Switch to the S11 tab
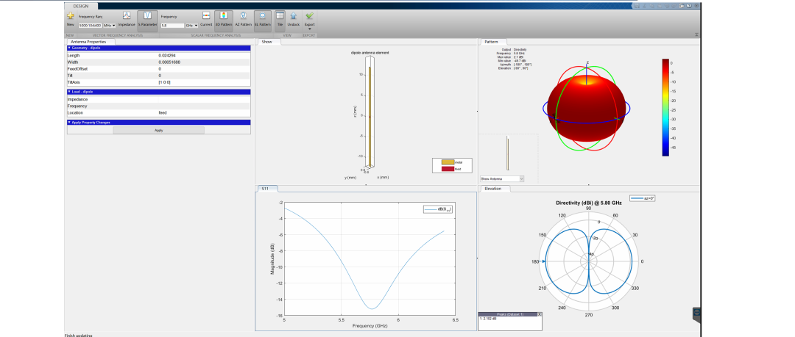795x337 pixels. coord(264,189)
